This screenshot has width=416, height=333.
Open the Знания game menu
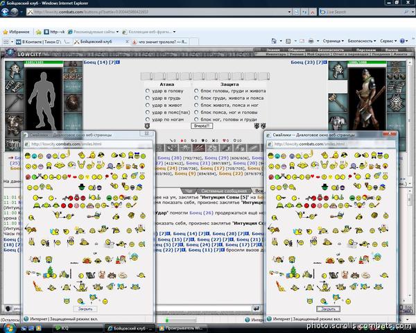tap(273, 50)
